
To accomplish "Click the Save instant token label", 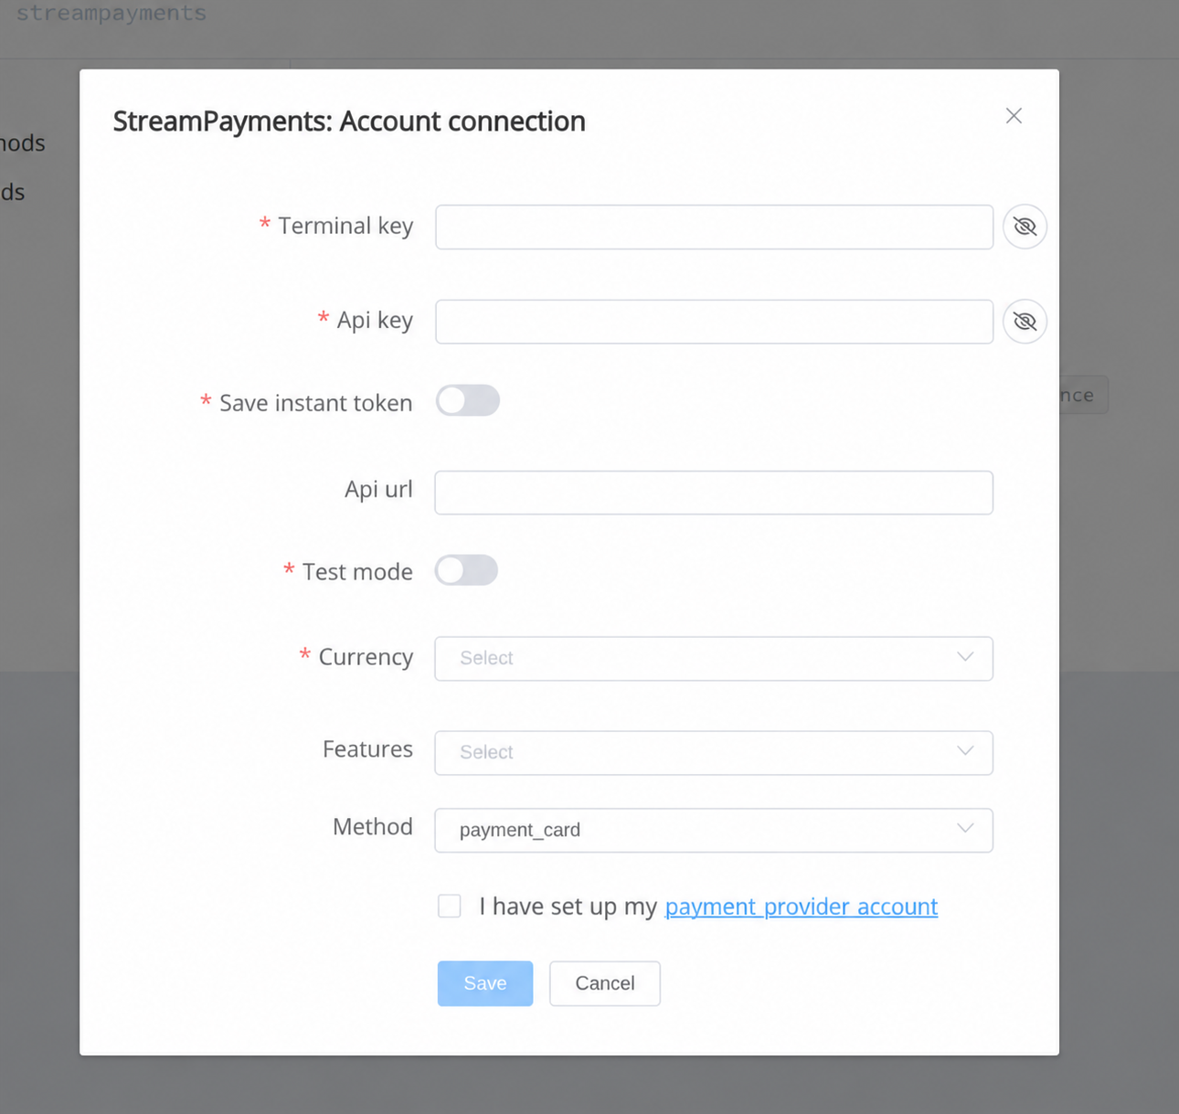I will [x=315, y=403].
